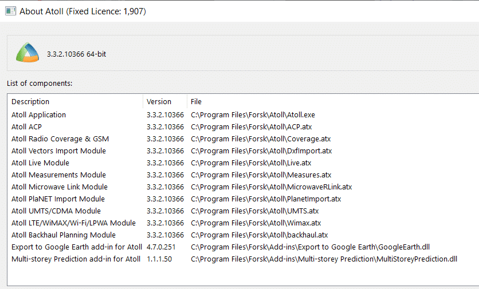Select Atoll Radio Coverage & GSM entry
479x289 pixels.
coord(60,139)
